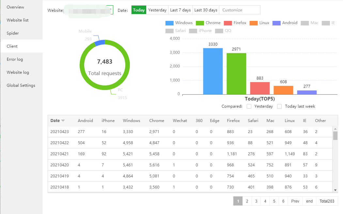Toggle the Windows legend swatch
This screenshot has width=343, height=214.
coord(169,23)
